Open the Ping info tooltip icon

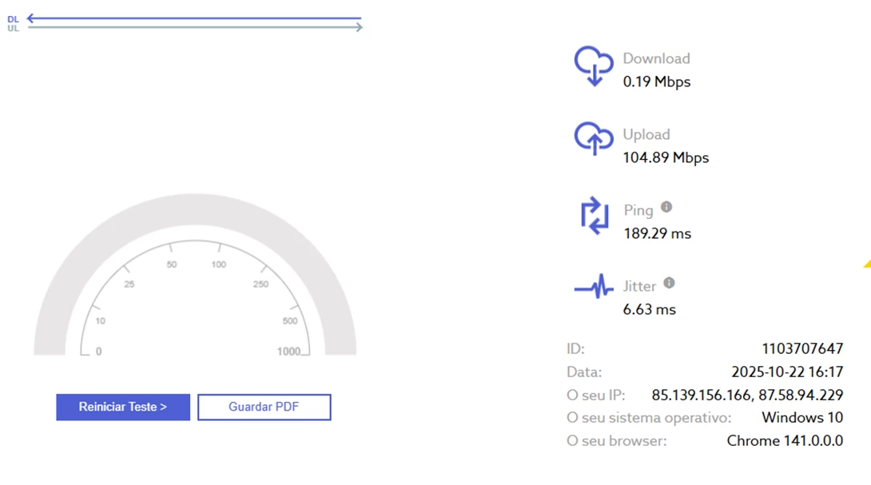click(666, 207)
